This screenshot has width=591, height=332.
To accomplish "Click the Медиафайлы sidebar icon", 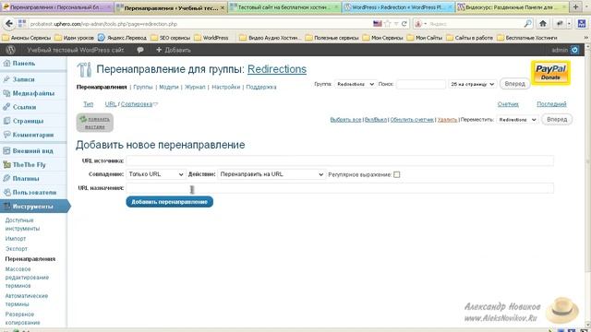I will [x=6, y=93].
